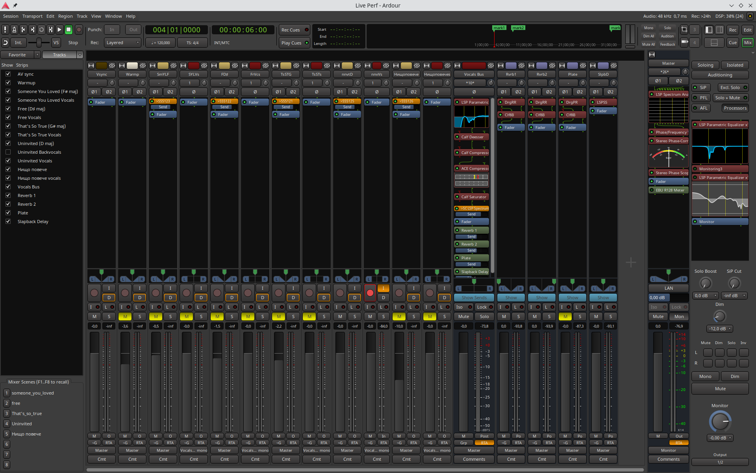Image resolution: width=756 pixels, height=473 pixels.
Task: Click the Show Sends button on Vocals Bus
Action: point(474,298)
